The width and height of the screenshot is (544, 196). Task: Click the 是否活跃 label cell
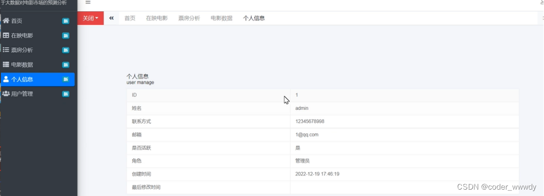(x=209, y=148)
